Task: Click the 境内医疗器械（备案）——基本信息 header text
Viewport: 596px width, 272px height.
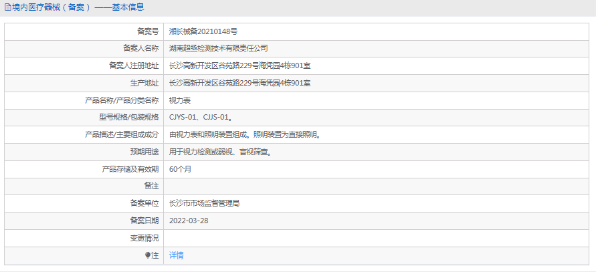Action: [78, 7]
